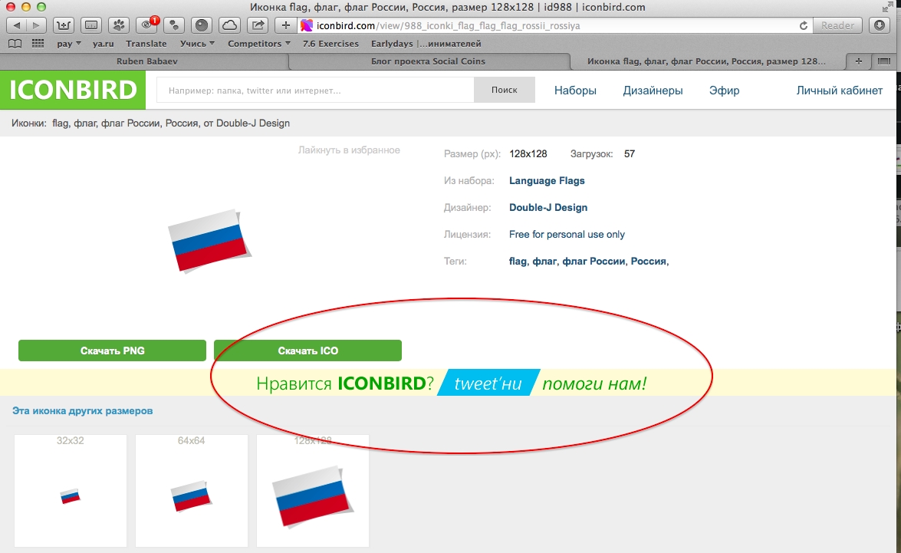Click the crown-shaped extension icon in toolbar
The height and width of the screenshot is (553, 901).
coord(63,25)
